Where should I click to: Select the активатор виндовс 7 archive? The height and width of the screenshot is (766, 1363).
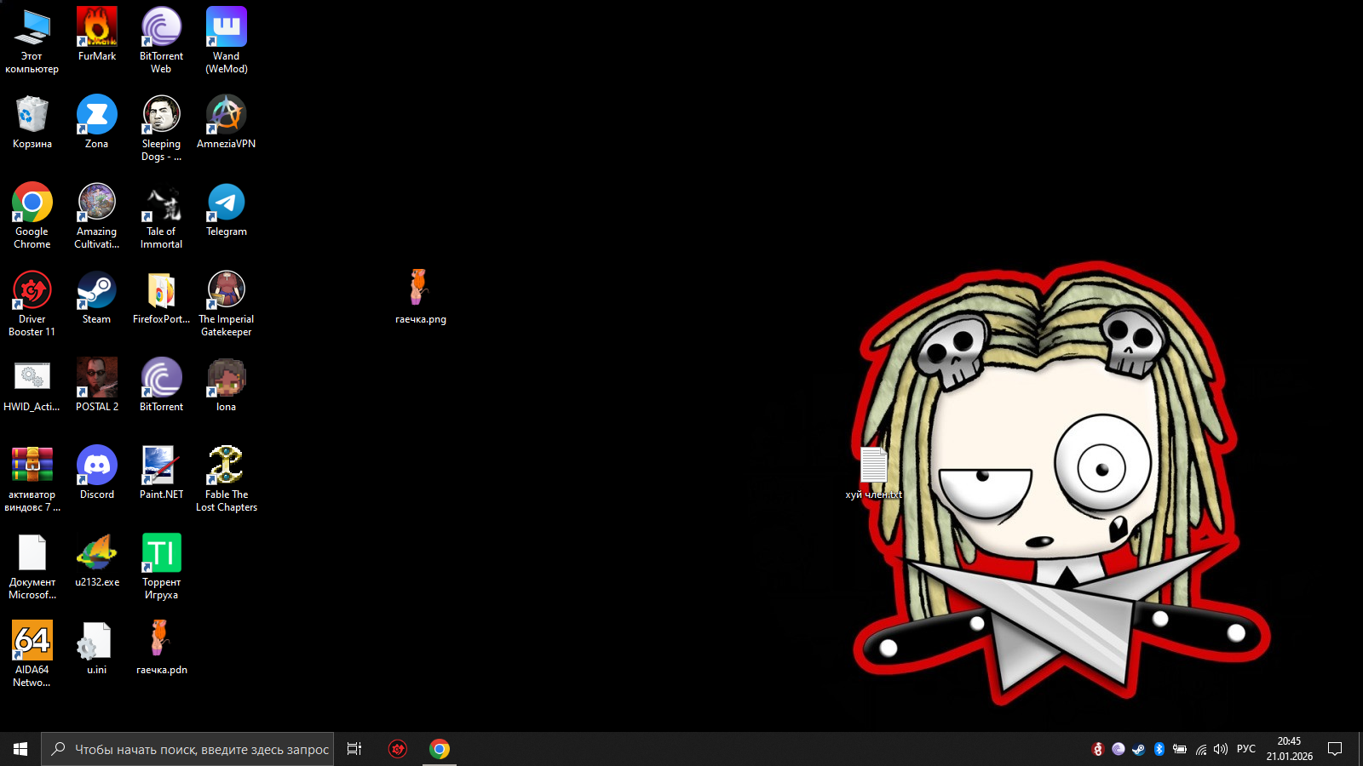tap(32, 478)
